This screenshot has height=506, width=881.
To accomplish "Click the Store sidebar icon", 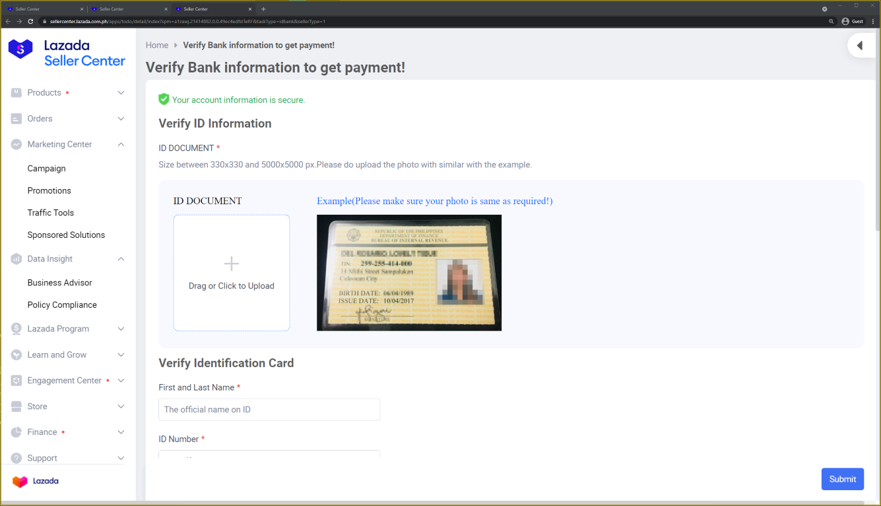I will 16,407.
